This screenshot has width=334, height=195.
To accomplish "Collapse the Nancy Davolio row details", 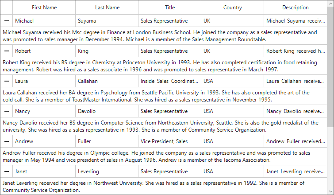I will [x=7, y=111].
